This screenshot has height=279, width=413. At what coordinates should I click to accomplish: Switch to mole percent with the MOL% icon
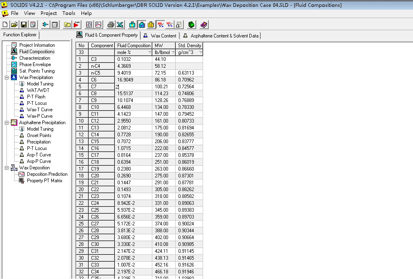pos(160,25)
